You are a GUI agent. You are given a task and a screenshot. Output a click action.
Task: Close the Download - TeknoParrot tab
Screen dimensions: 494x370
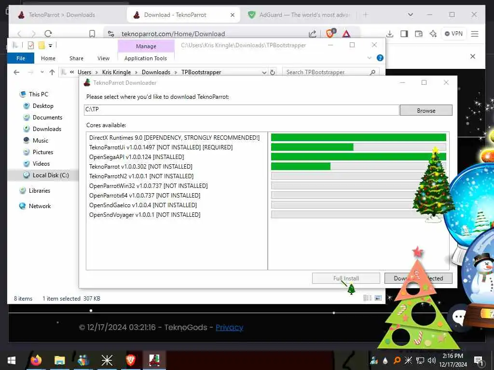pos(232,15)
